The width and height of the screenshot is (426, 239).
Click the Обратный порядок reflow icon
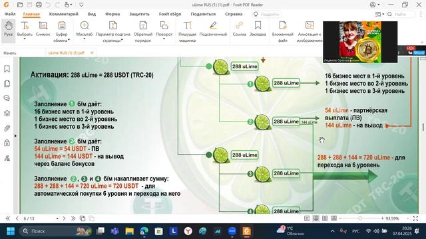(143, 26)
